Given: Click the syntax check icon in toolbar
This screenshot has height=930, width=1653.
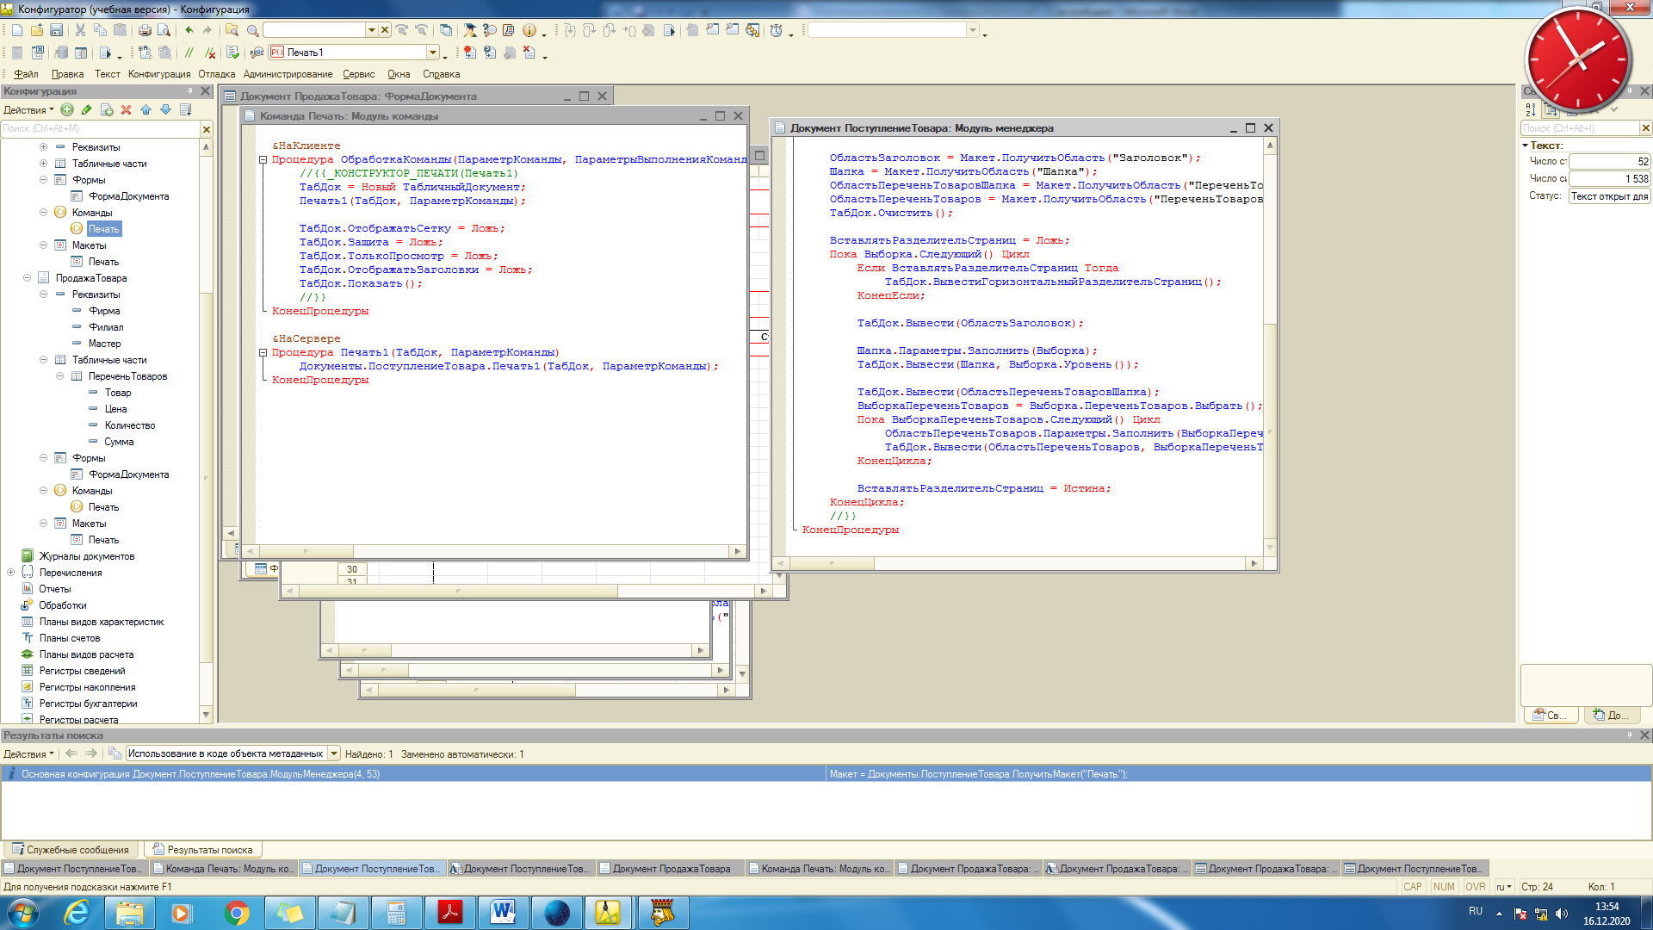Looking at the screenshot, I should click(233, 53).
